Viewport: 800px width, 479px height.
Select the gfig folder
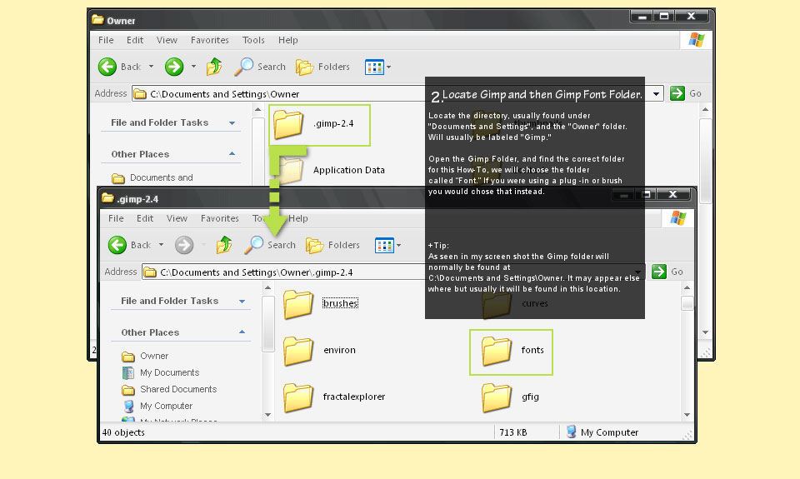511,397
